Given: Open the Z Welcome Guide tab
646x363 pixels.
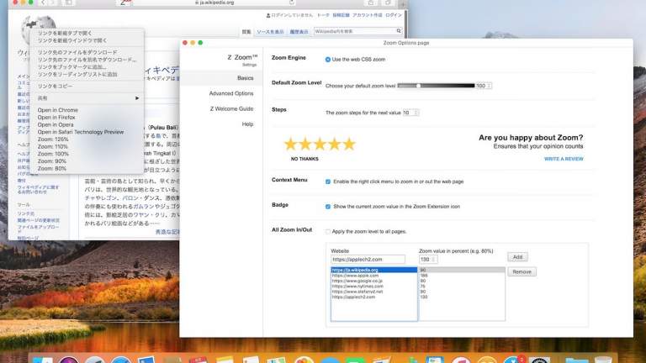Looking at the screenshot, I should [x=231, y=108].
